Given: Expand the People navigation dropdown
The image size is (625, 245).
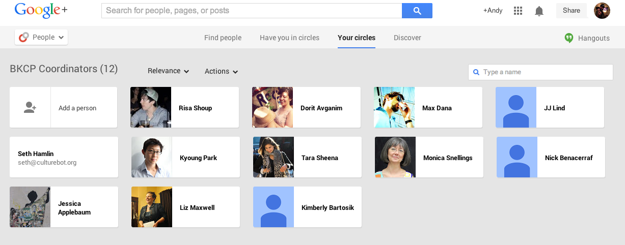Looking at the screenshot, I should tap(41, 37).
